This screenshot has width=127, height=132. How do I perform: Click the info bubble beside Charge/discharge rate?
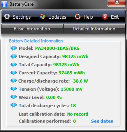[x=14, y=81]
